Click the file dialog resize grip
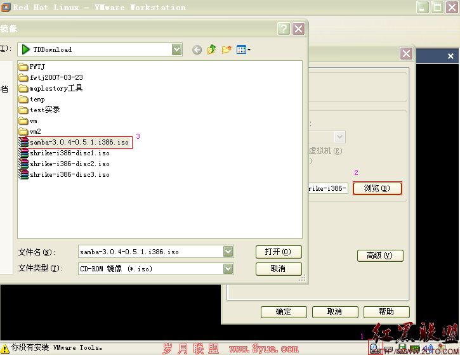The width and height of the screenshot is (460, 355). point(302,278)
